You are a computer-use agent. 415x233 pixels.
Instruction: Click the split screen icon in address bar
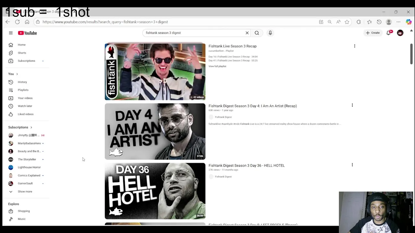click(x=321, y=22)
